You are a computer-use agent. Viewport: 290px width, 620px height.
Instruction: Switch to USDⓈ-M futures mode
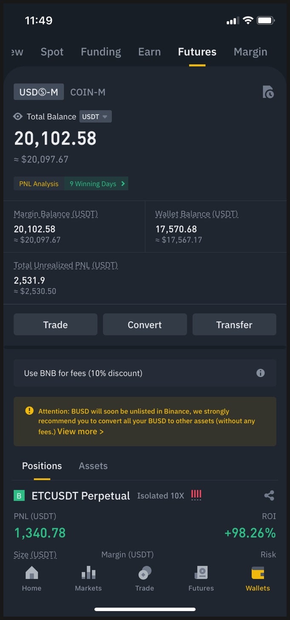tap(39, 92)
